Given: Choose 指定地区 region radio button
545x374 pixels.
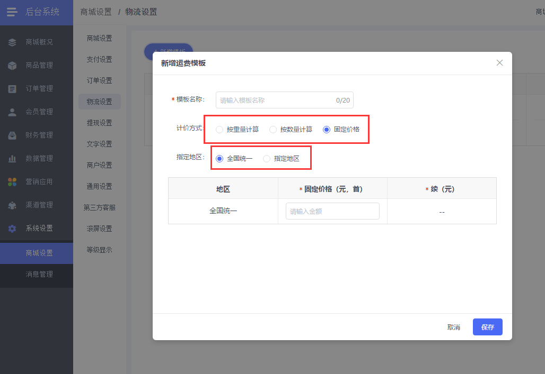Looking at the screenshot, I should tap(267, 159).
